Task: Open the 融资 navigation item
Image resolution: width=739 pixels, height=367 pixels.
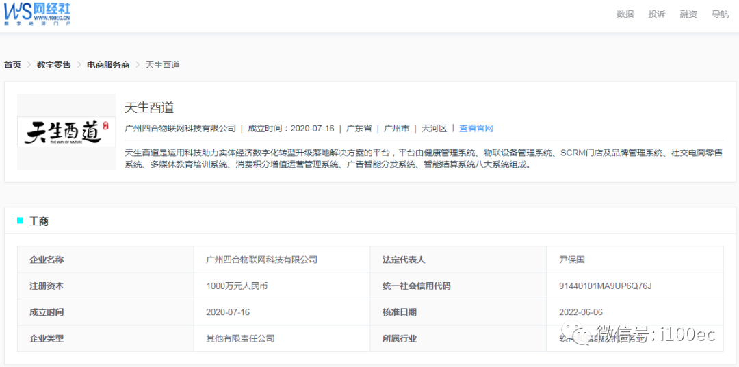Action: click(688, 14)
